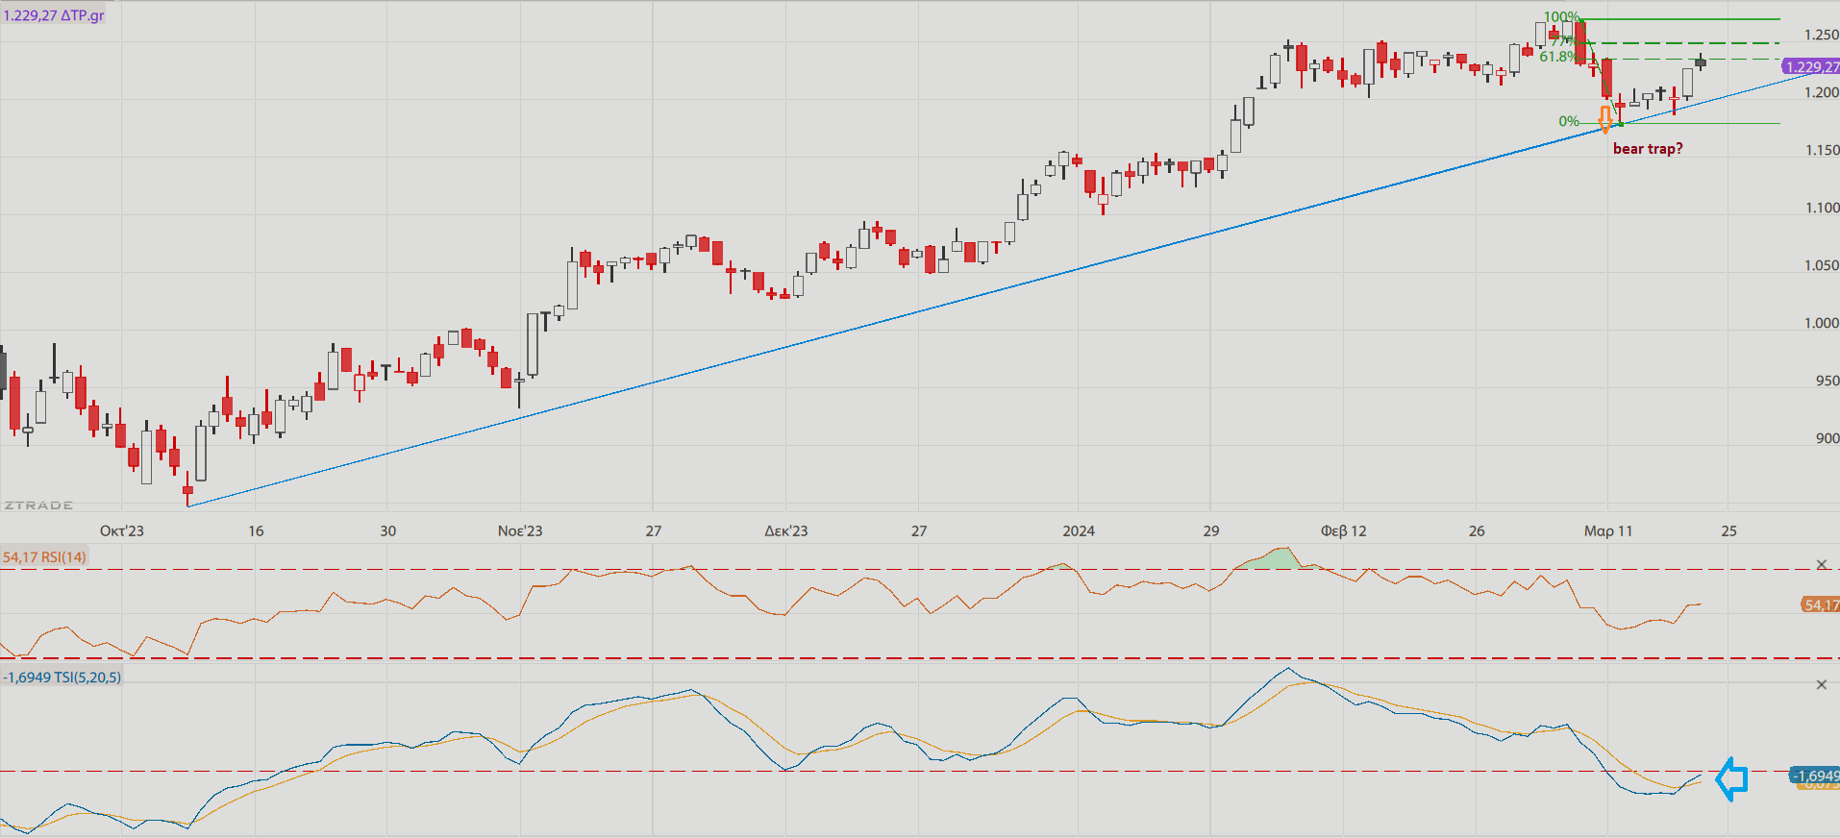The height and width of the screenshot is (838, 1840).
Task: Click the Δεκ'23 date axis label
Action: 786,530
